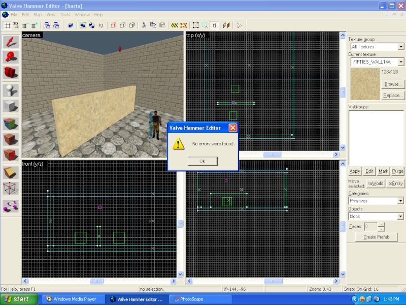
Task: Open the Texture group dropdown
Action: 401,47
